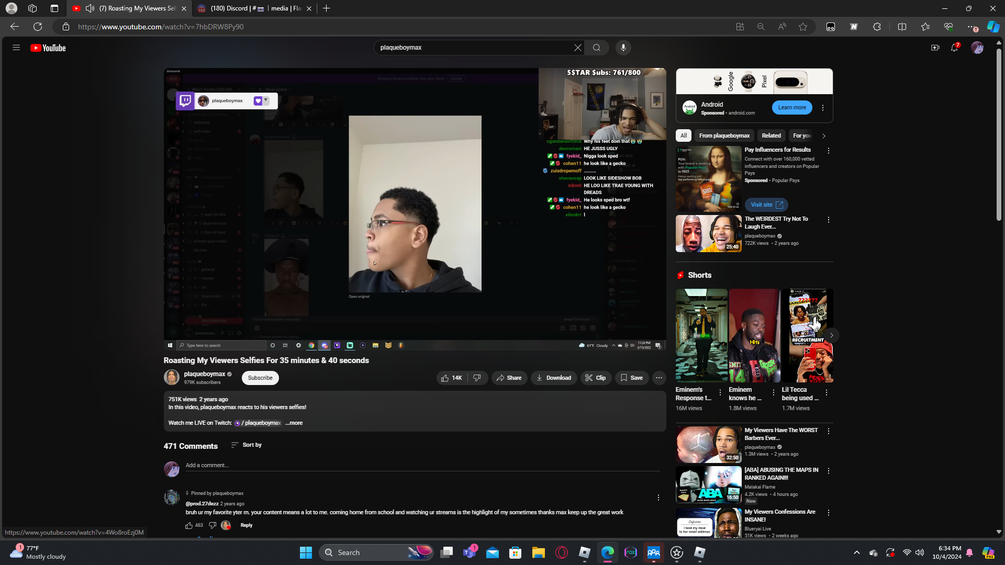The height and width of the screenshot is (565, 1005).
Task: Open YouTube notifications bell
Action: (x=955, y=48)
